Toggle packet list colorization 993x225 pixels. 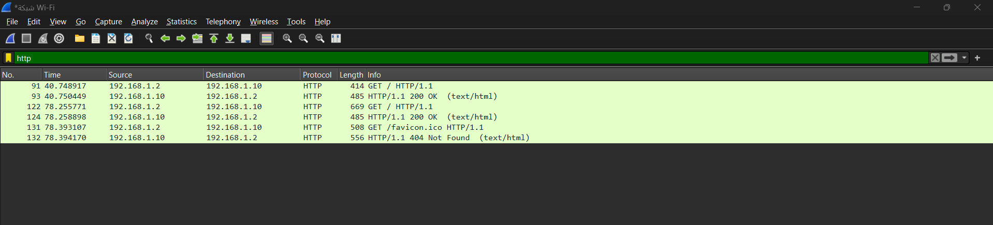tap(267, 38)
